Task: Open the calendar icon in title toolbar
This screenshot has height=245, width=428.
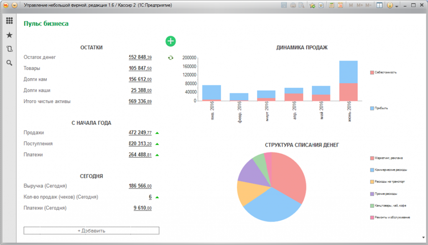Action: tap(340, 5)
